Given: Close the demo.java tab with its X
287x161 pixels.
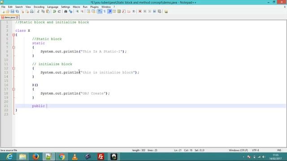Looking at the screenshot, I should [x=17, y=17].
